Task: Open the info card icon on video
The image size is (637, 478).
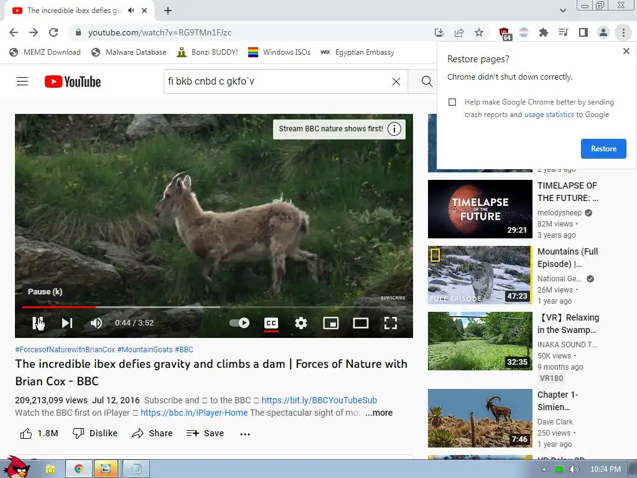Action: point(394,129)
